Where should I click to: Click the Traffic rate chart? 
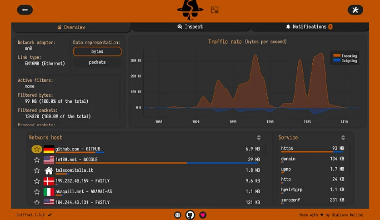click(x=247, y=82)
